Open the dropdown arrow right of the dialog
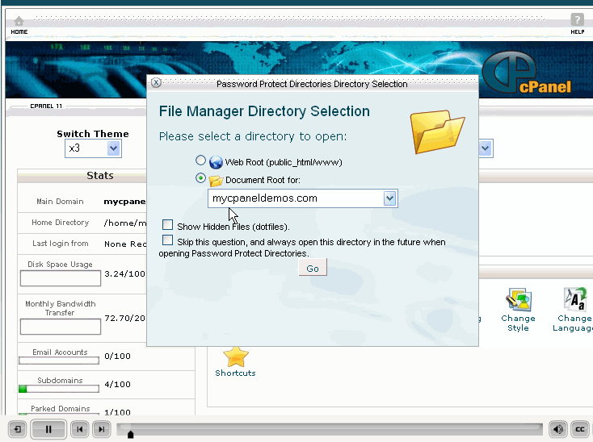Image resolution: width=593 pixels, height=442 pixels. coord(486,148)
